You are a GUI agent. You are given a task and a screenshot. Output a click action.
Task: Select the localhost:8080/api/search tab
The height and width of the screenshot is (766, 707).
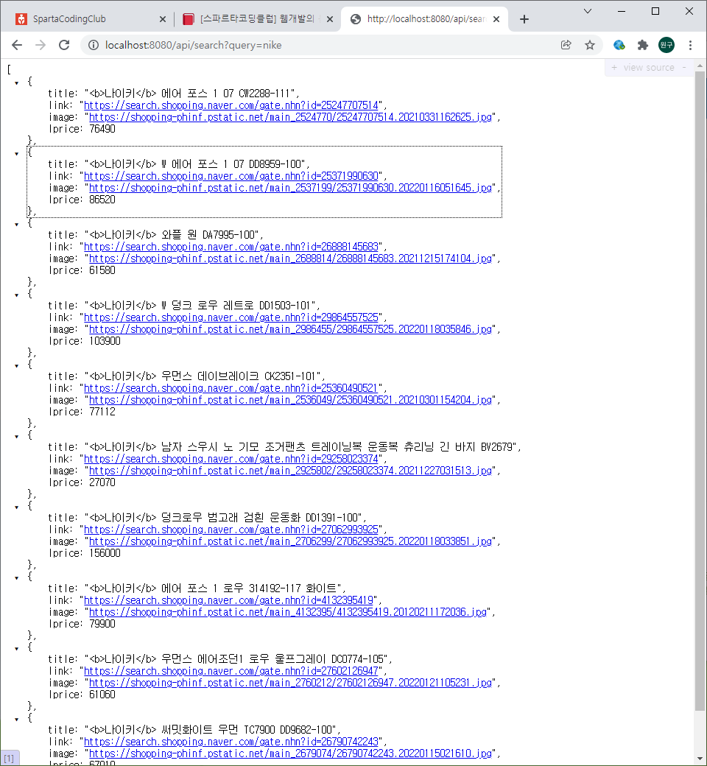[424, 19]
